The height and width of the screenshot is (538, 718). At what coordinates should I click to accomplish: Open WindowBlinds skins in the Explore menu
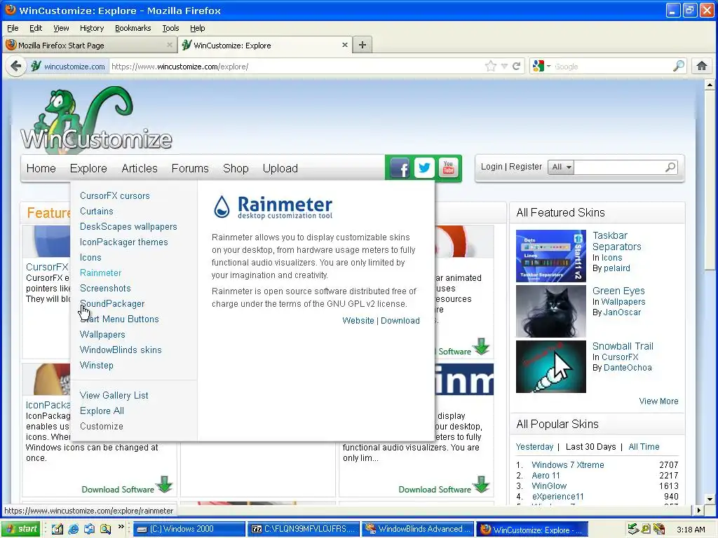121,350
